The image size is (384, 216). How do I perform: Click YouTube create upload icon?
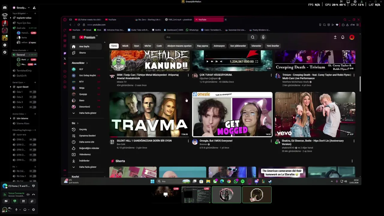[x=335, y=37]
